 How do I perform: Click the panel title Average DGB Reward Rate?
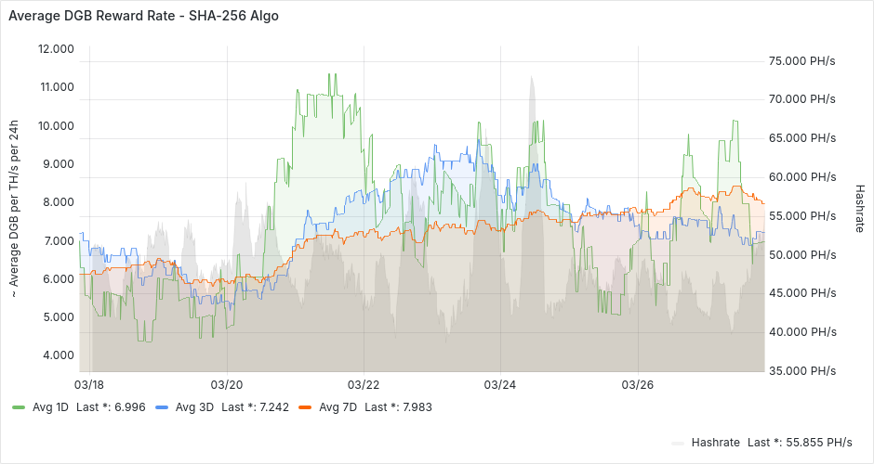pyautogui.click(x=143, y=16)
